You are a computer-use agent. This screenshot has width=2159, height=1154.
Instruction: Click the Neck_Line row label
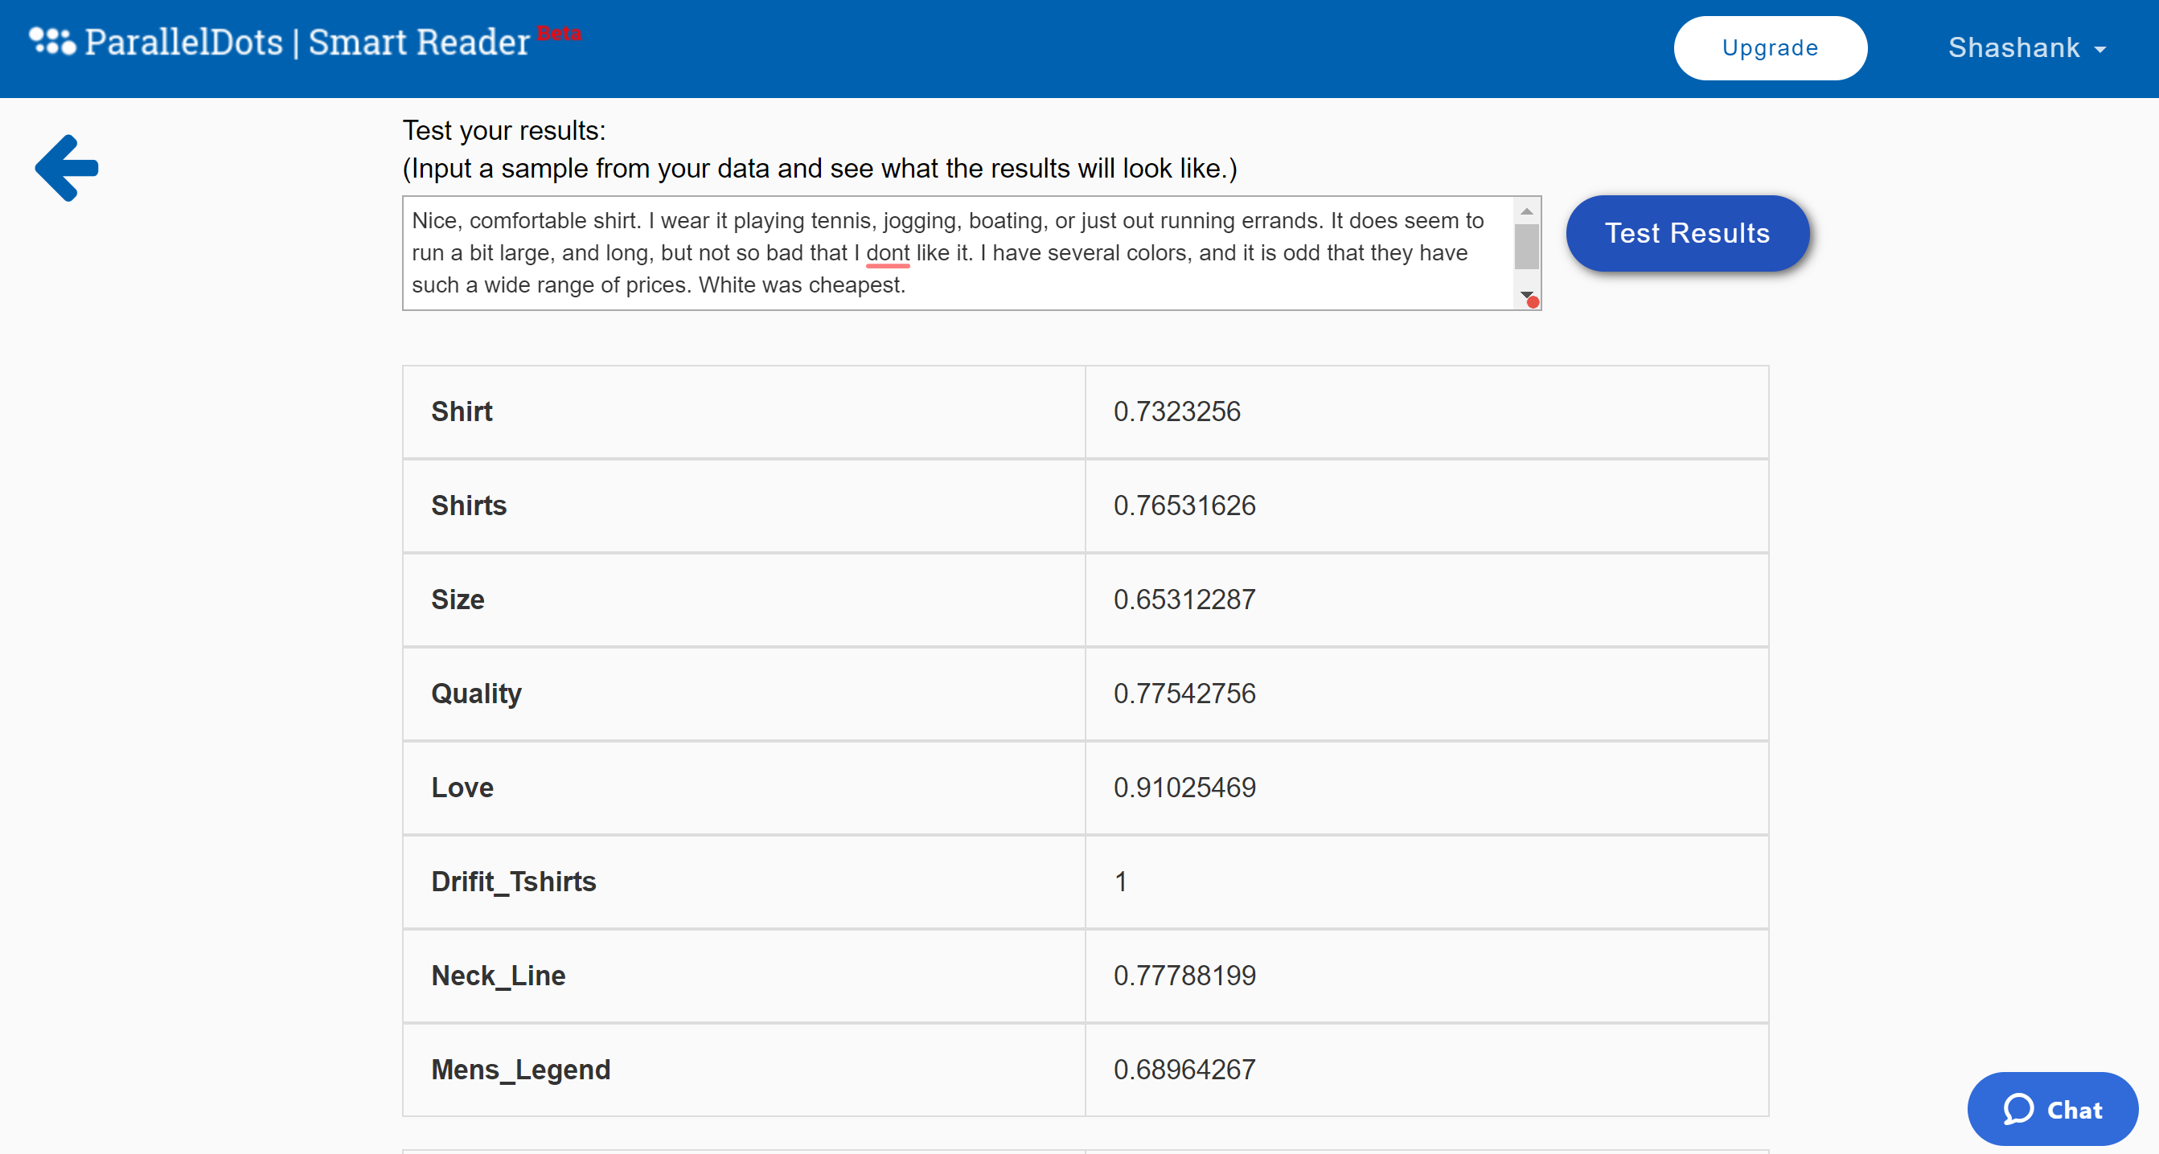click(x=498, y=975)
